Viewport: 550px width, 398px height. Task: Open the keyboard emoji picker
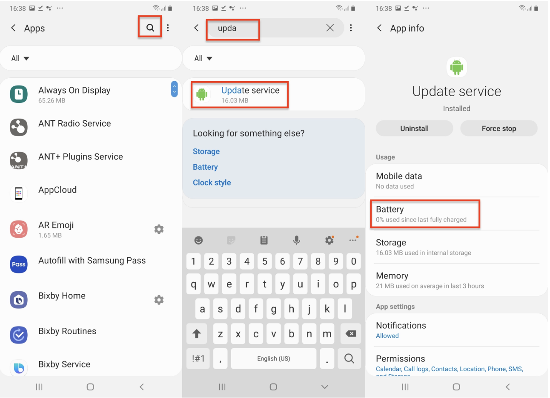pyautogui.click(x=198, y=240)
